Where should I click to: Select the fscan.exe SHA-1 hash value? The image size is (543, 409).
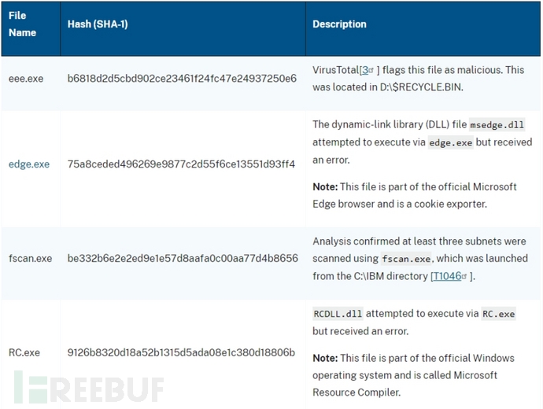coord(183,258)
